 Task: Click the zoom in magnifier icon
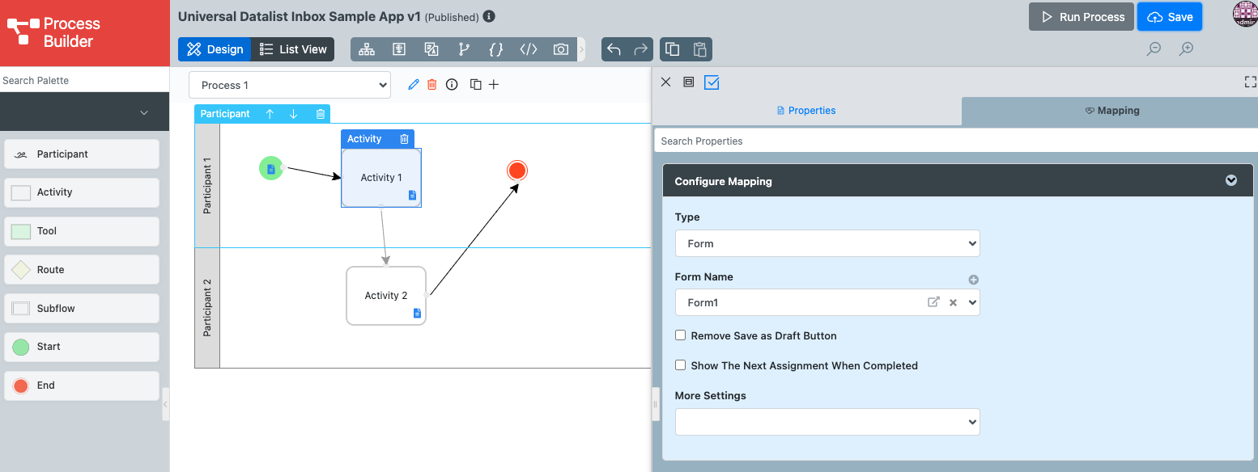1186,49
